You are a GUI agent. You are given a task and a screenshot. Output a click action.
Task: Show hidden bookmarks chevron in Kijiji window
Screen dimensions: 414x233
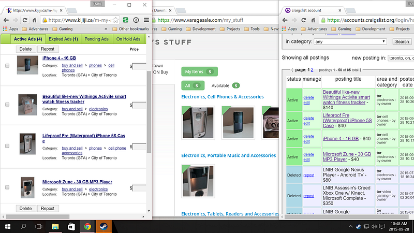coord(106,29)
